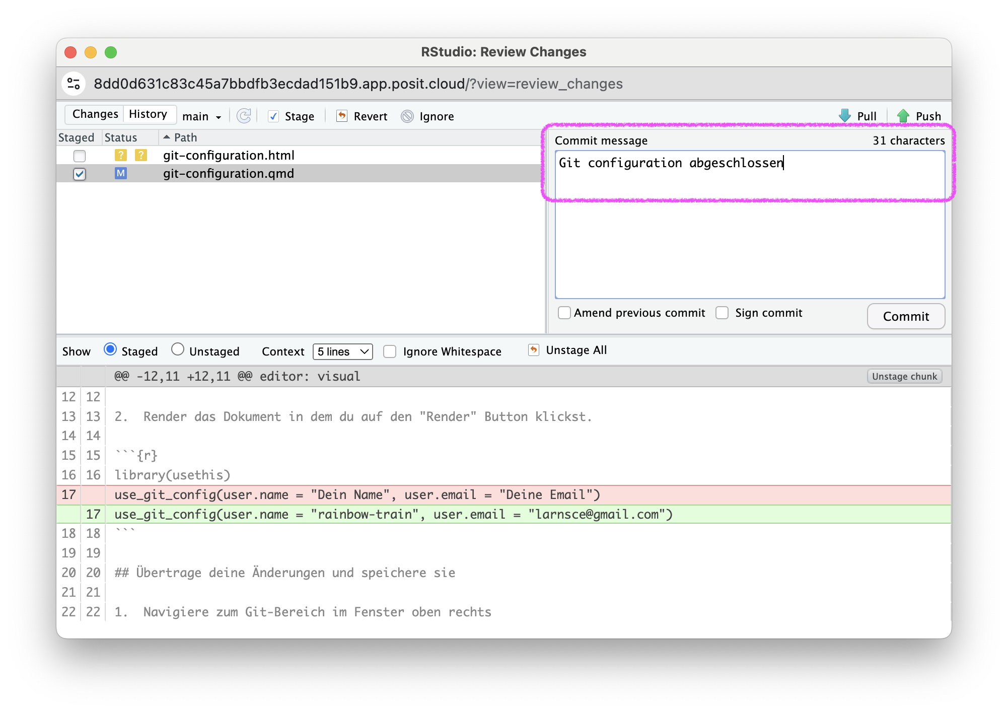Click the Ignore button label
The image size is (1008, 713).
point(437,116)
